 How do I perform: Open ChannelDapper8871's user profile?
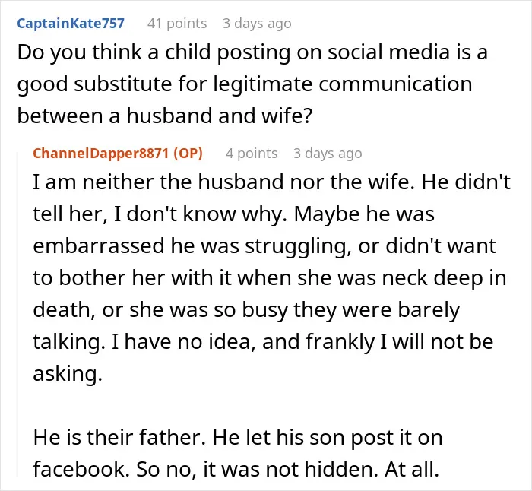100,154
